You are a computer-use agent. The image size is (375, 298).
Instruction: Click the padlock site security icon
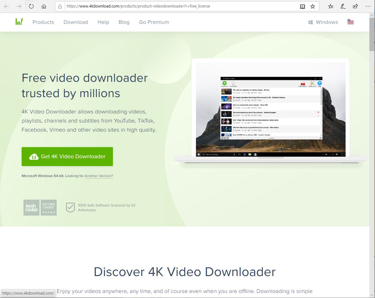tap(60, 7)
